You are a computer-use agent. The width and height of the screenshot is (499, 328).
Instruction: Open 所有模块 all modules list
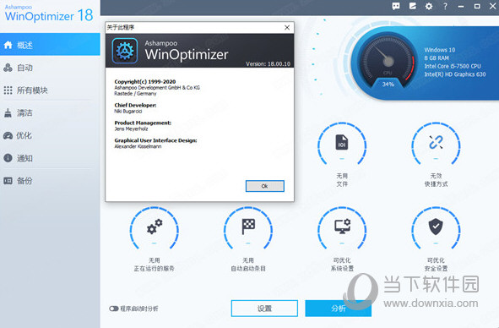point(50,90)
